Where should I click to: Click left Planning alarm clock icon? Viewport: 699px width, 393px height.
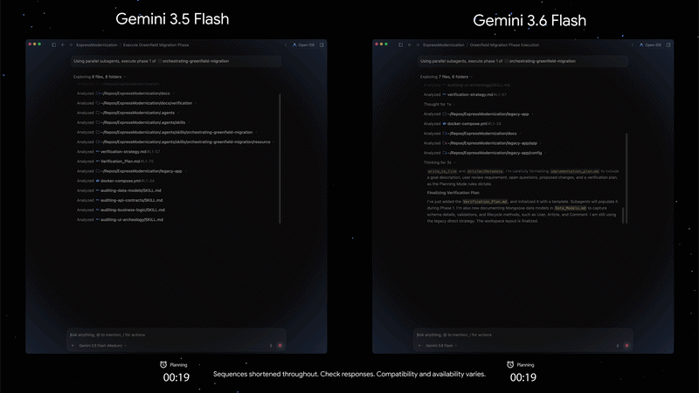(163, 364)
